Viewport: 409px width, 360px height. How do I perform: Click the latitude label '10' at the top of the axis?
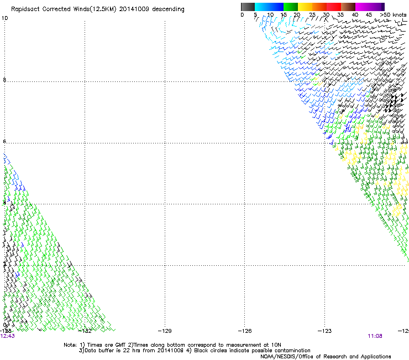point(4,18)
